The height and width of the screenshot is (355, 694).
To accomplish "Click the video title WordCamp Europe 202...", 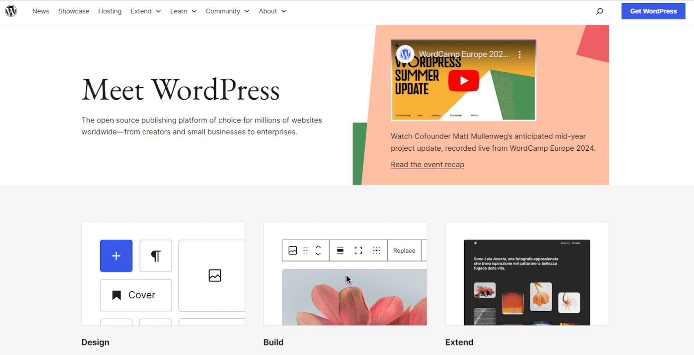I will (x=463, y=55).
